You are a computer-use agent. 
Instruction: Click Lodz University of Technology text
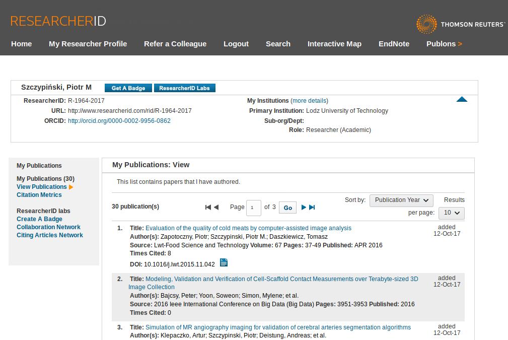click(347, 111)
